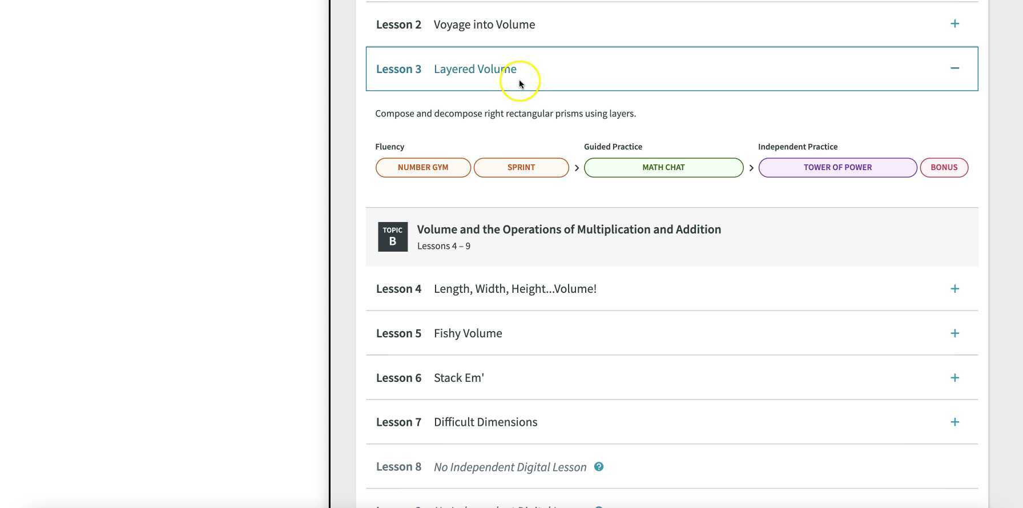Collapse Lesson 3 using the minus icon
This screenshot has height=508, width=1023.
[x=954, y=68]
